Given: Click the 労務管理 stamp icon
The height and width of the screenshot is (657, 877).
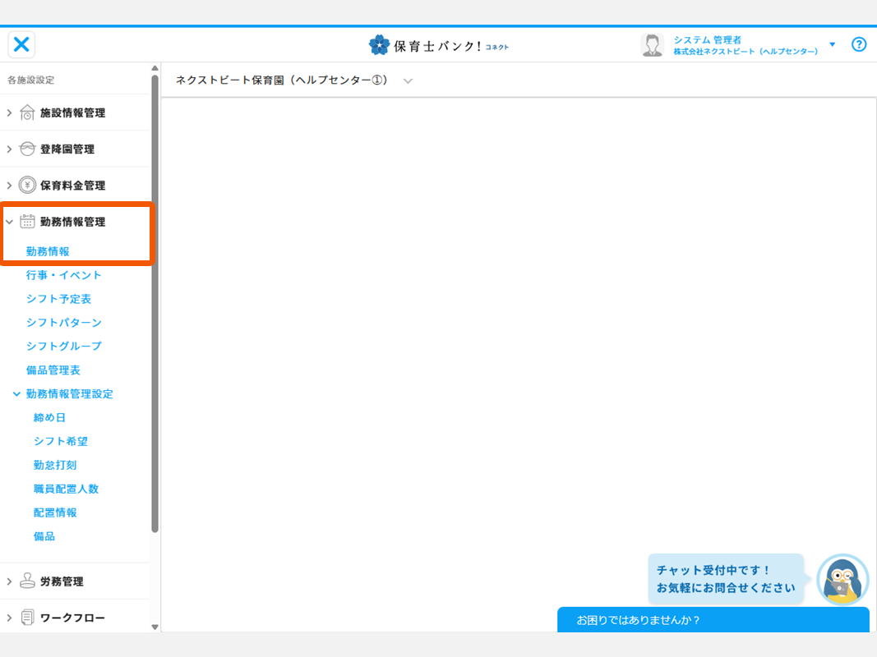Looking at the screenshot, I should click(27, 581).
